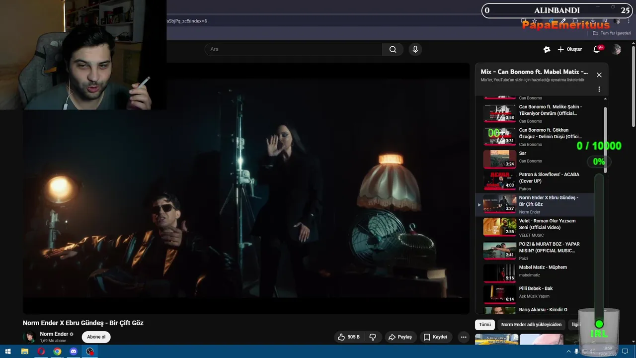
Task: Switch to OBS Studio on taskbar
Action: 90,351
